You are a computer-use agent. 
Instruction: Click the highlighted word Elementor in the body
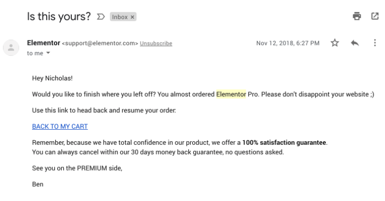click(x=231, y=94)
